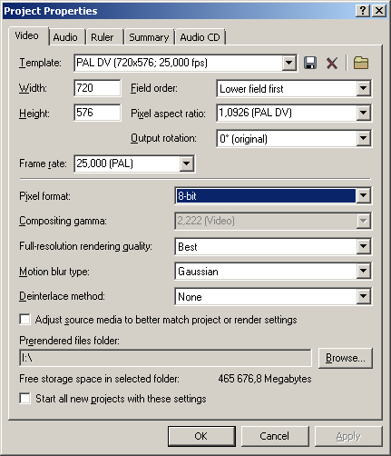Click the Delete Template red X icon

[x=332, y=64]
